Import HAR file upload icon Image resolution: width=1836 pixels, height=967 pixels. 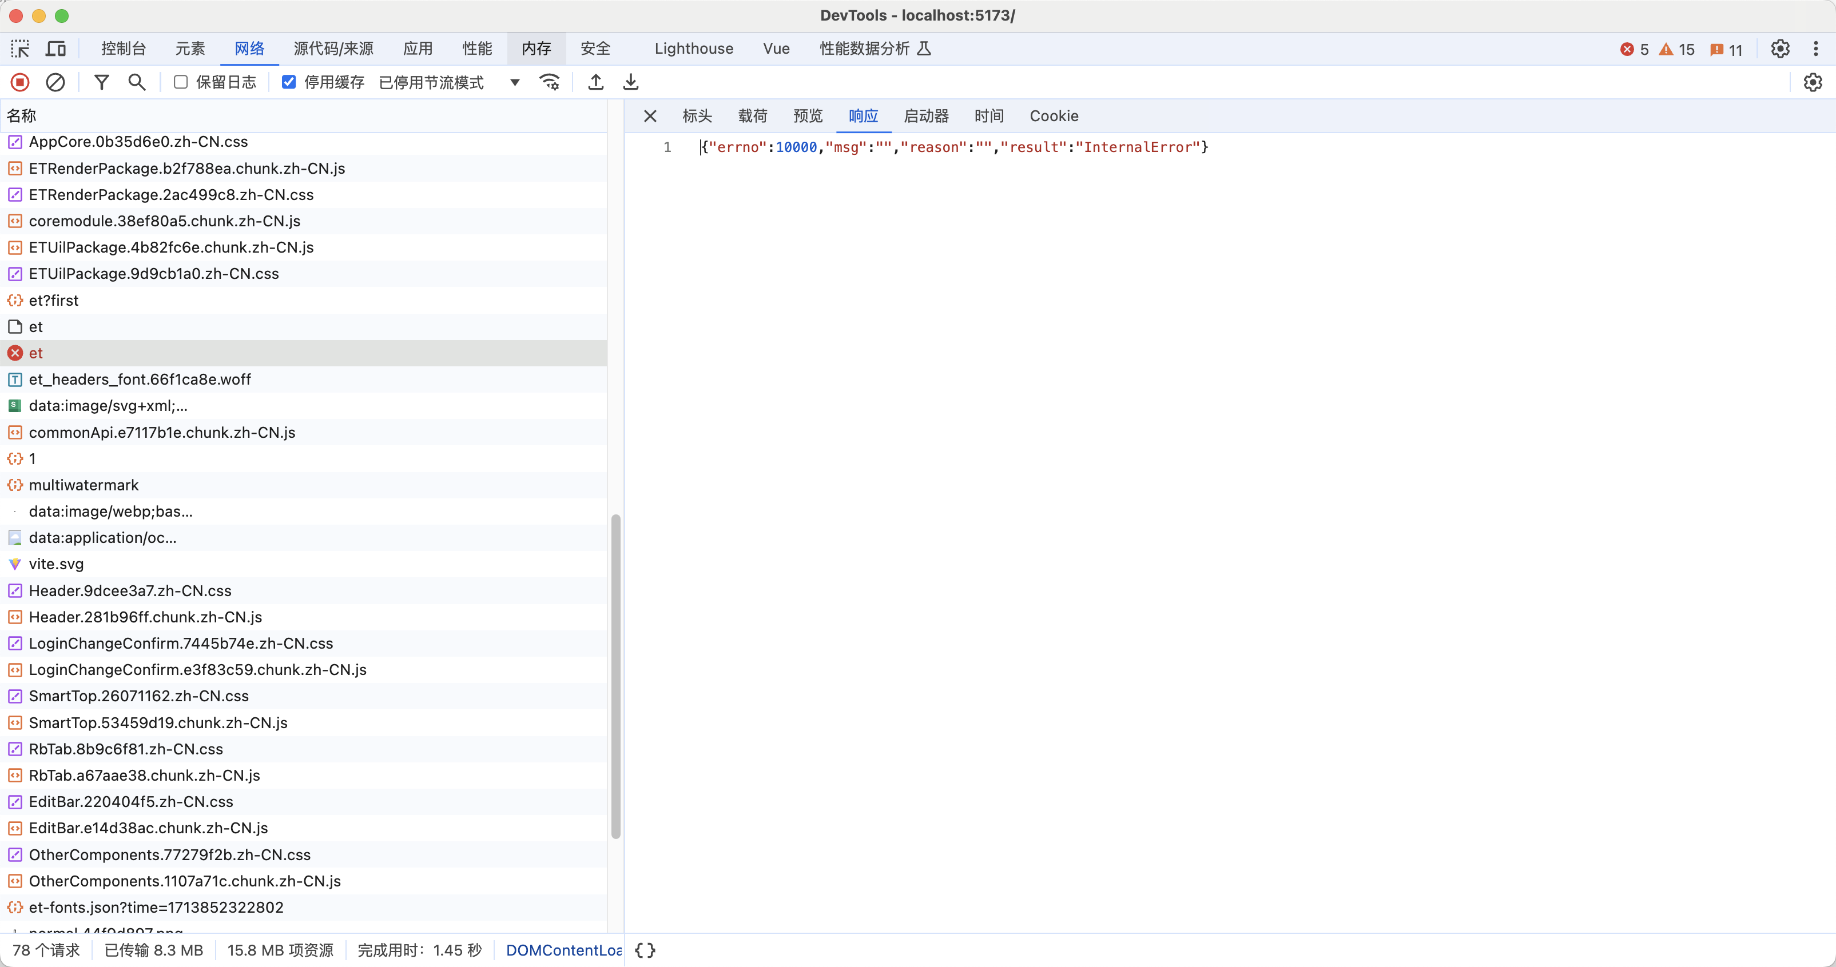click(596, 83)
